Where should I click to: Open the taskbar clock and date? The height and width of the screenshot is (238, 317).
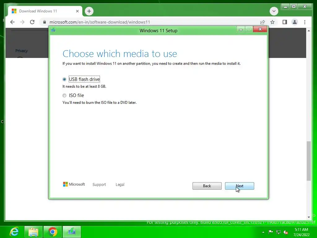[302, 232]
